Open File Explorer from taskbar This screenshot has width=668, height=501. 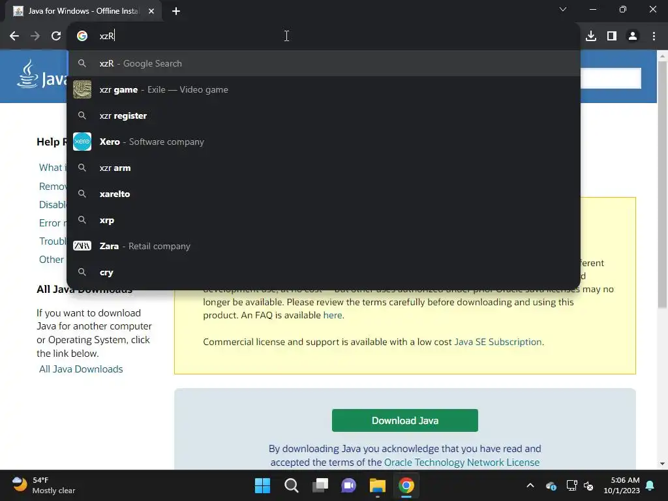click(378, 485)
